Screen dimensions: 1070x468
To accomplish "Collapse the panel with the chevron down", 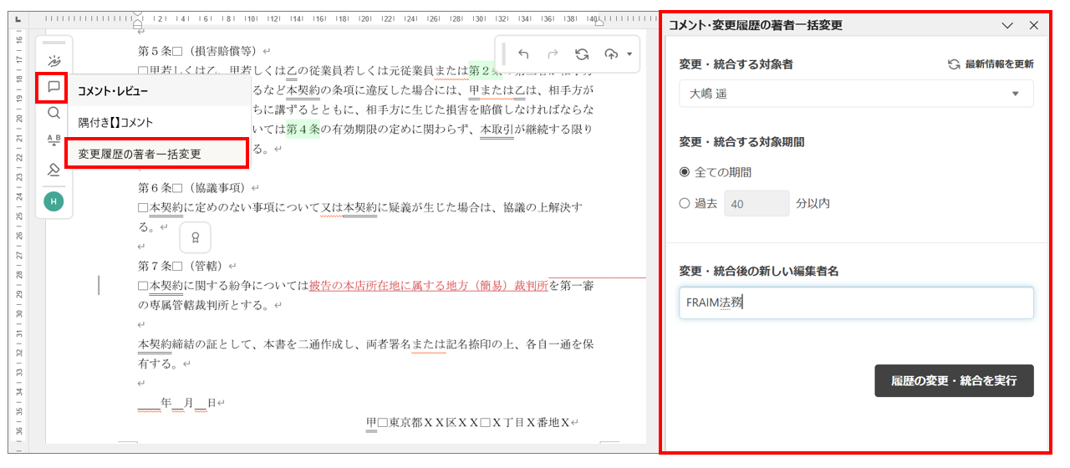I will click(x=1007, y=25).
